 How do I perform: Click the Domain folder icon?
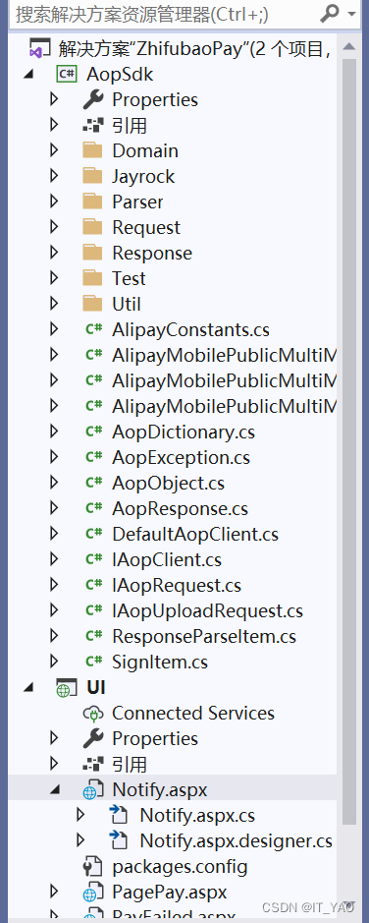coord(93,150)
